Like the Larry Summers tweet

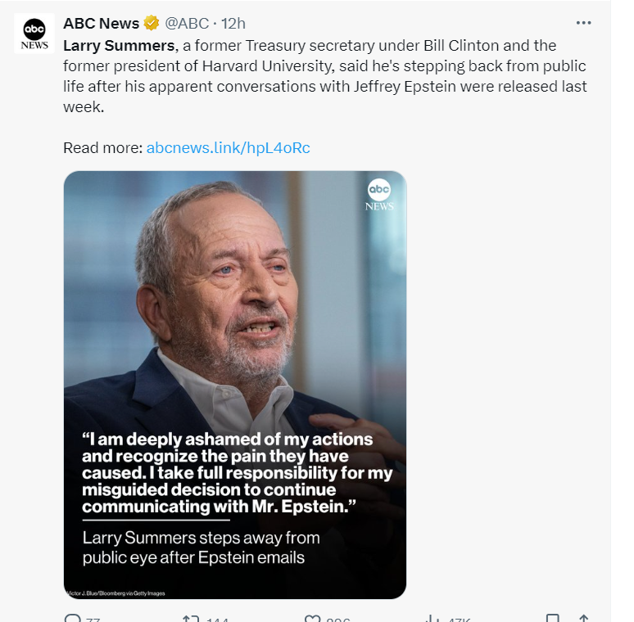[311, 619]
